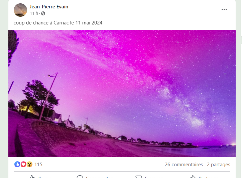Click the 11 h post timestamp
The image size is (242, 178).
pos(34,13)
